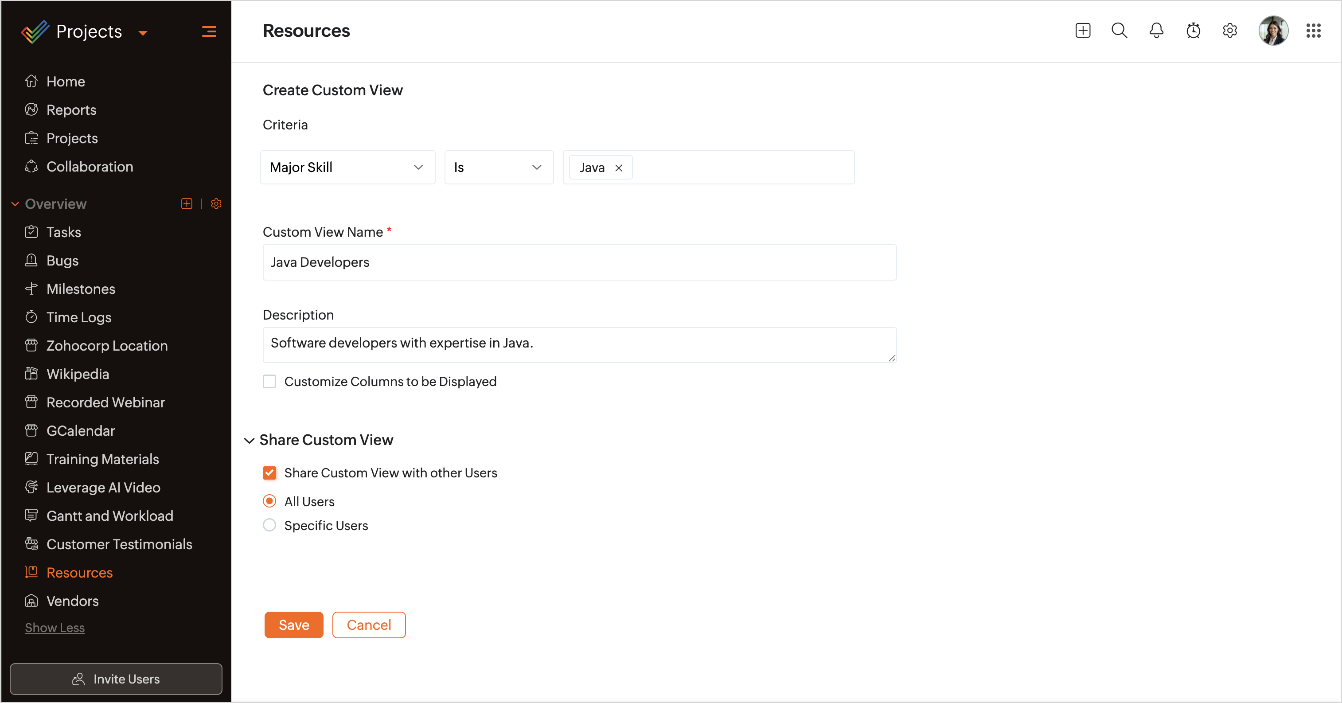The height and width of the screenshot is (703, 1342).
Task: Remove the Java tag with its X
Action: 618,168
